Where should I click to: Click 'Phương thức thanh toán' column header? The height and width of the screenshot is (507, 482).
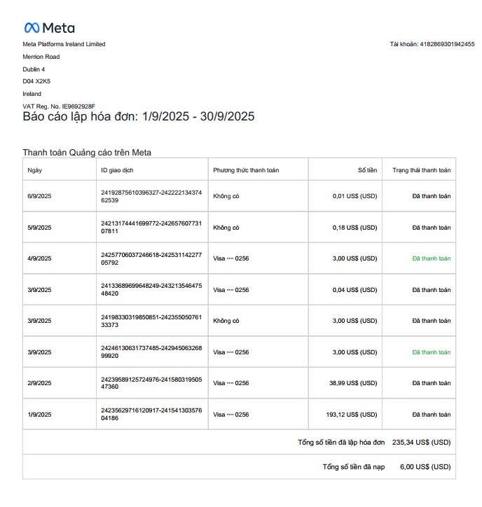click(246, 170)
